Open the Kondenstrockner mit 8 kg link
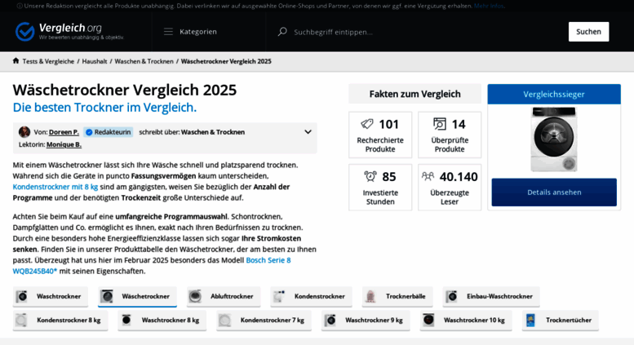 [55, 187]
